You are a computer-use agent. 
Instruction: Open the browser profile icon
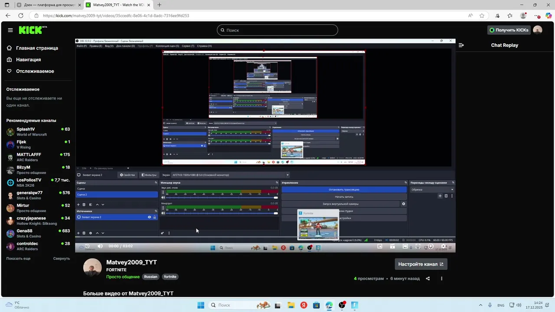pyautogui.click(x=523, y=16)
